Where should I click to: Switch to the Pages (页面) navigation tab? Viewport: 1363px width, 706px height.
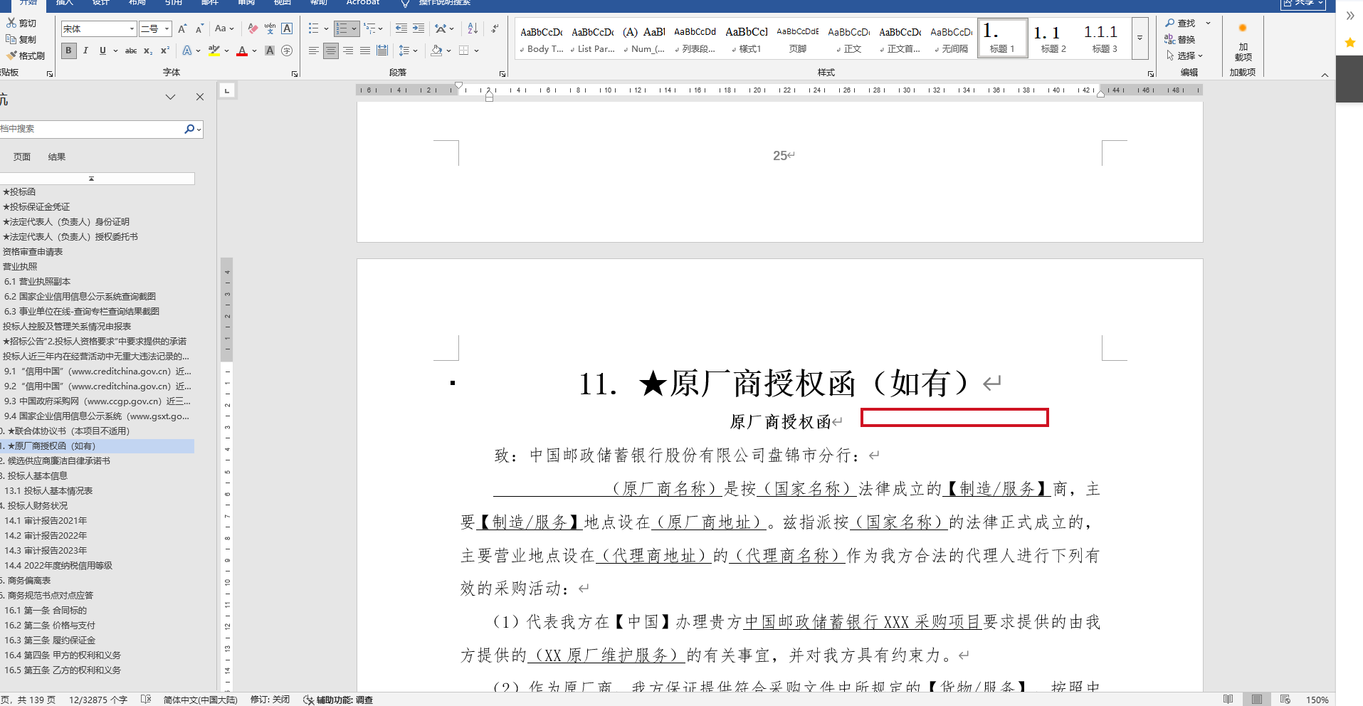[22, 157]
